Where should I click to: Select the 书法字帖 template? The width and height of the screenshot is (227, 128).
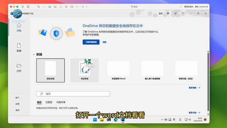click(84, 70)
